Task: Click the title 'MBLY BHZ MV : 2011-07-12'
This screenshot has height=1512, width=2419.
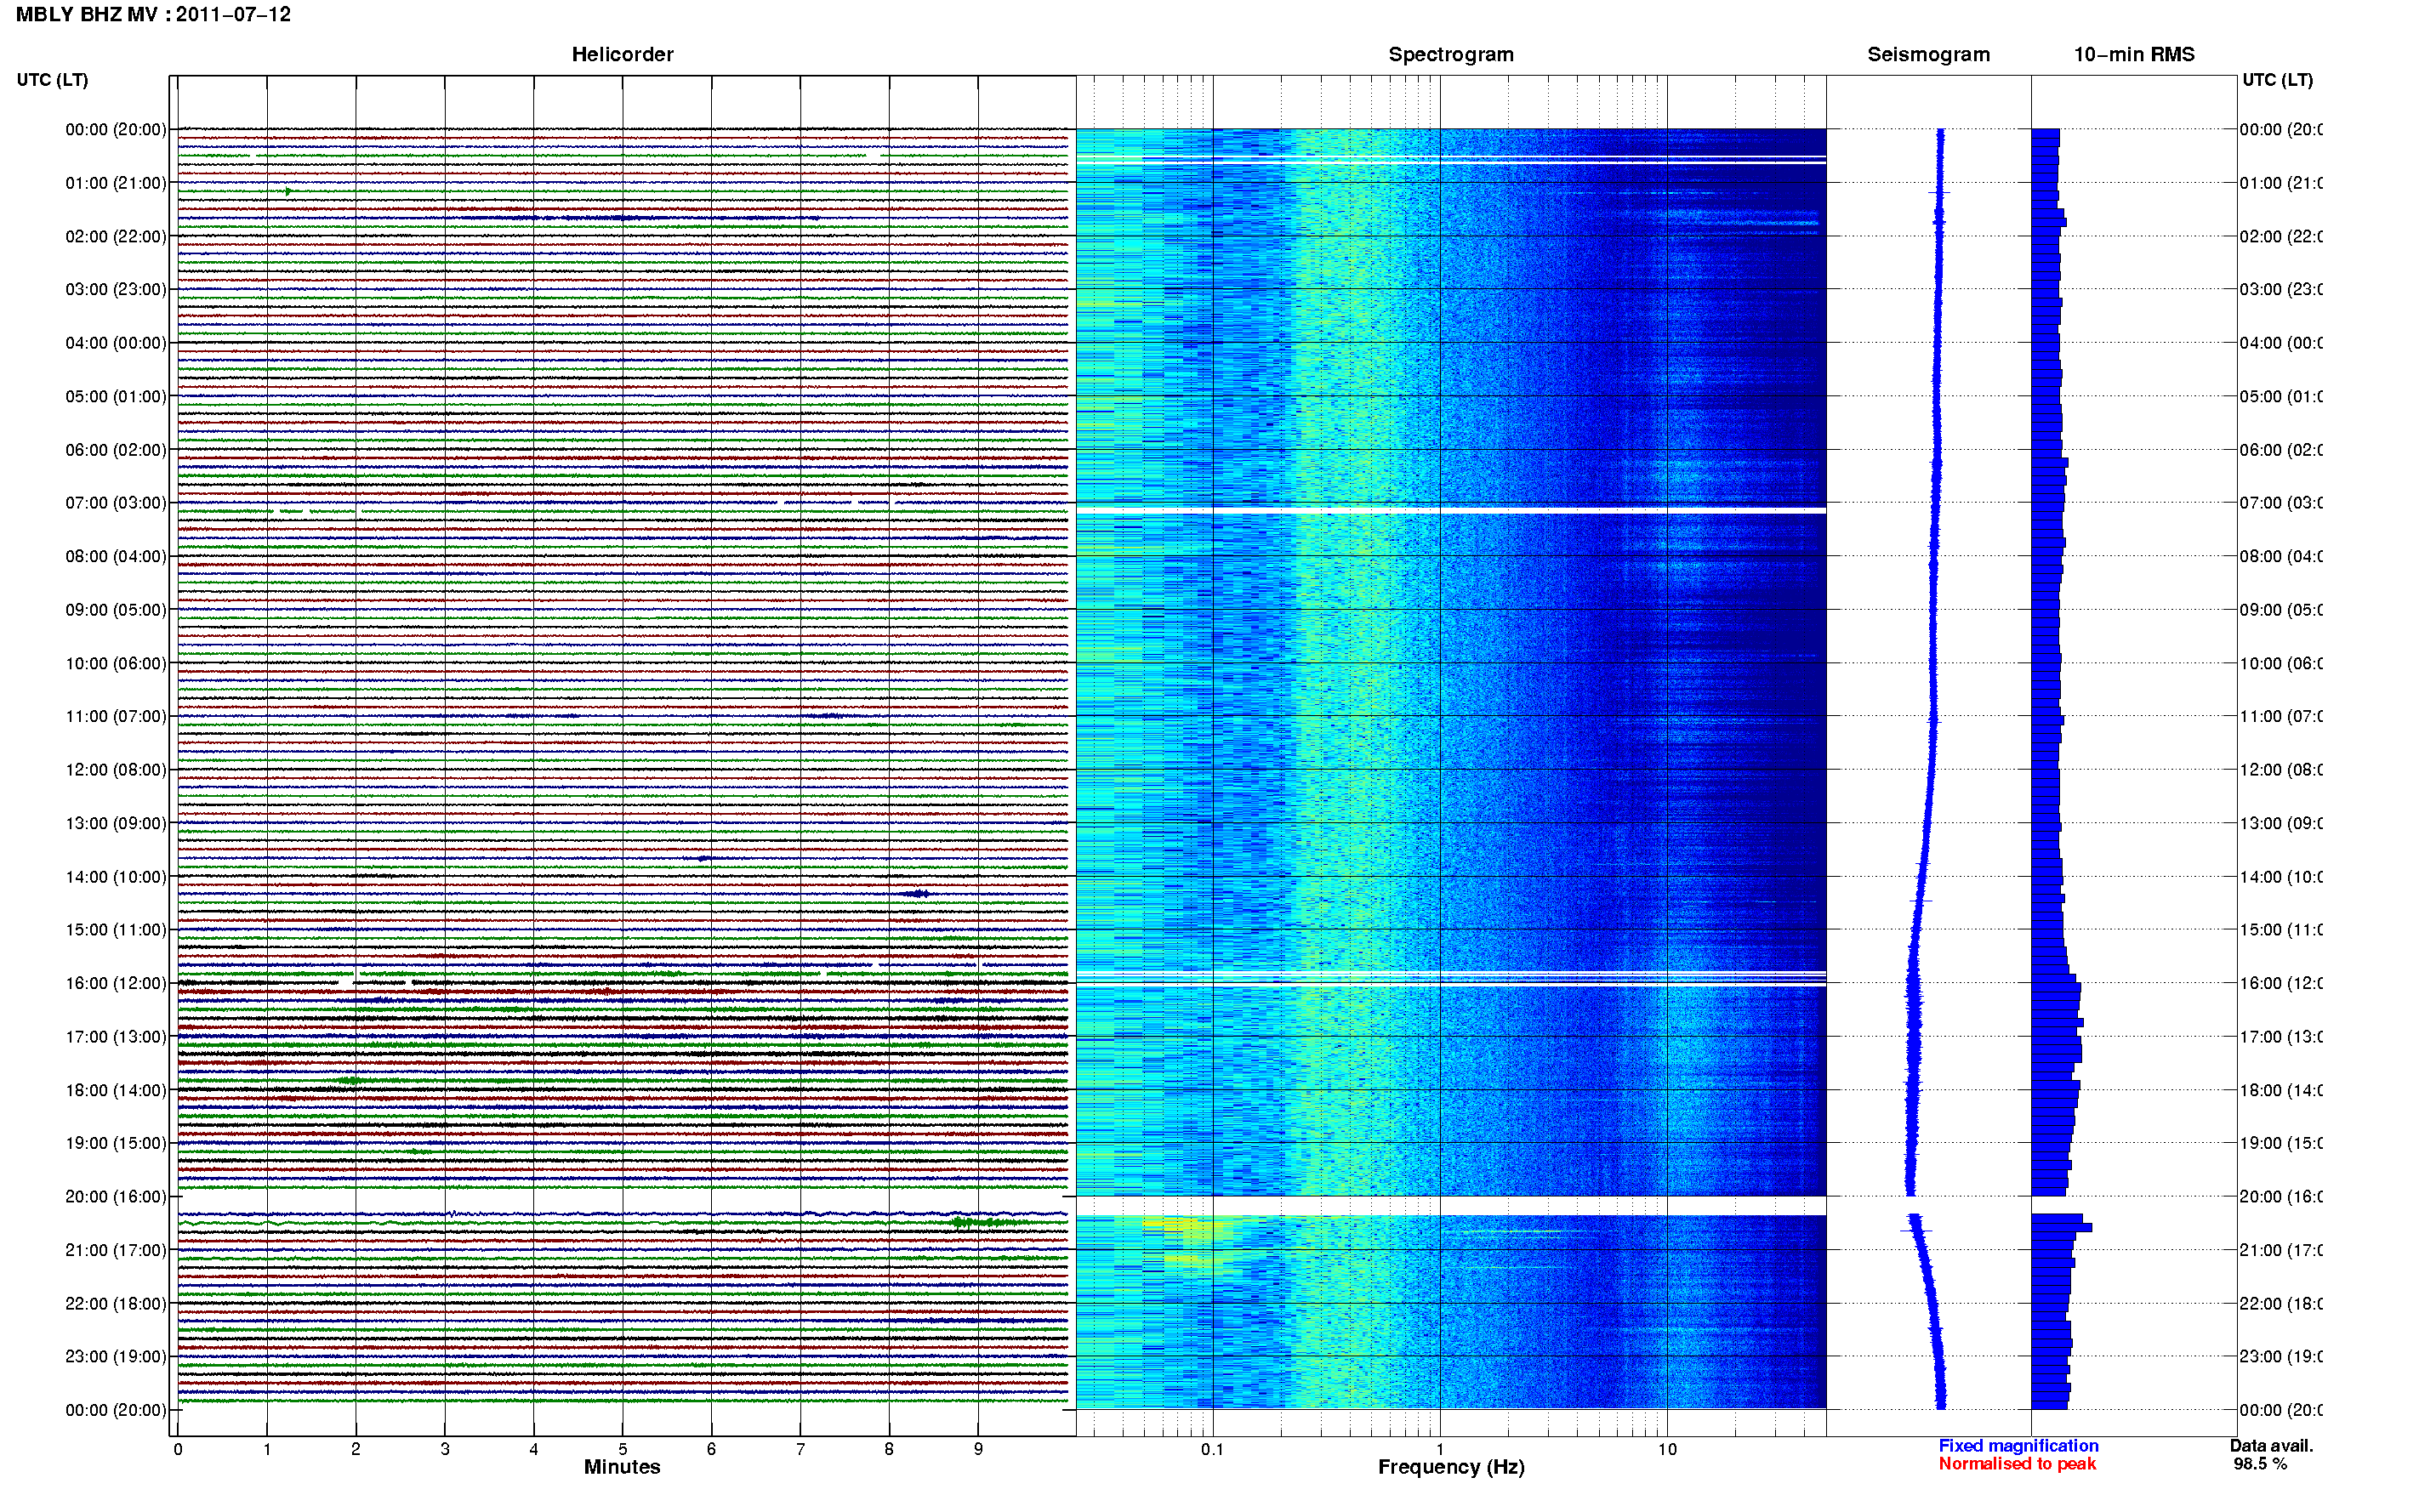Action: (x=153, y=15)
